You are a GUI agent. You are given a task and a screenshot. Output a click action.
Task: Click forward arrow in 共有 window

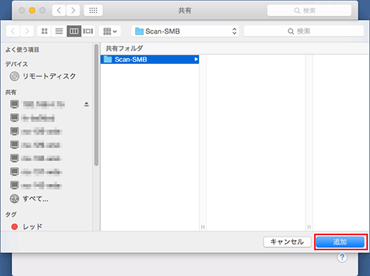73,10
